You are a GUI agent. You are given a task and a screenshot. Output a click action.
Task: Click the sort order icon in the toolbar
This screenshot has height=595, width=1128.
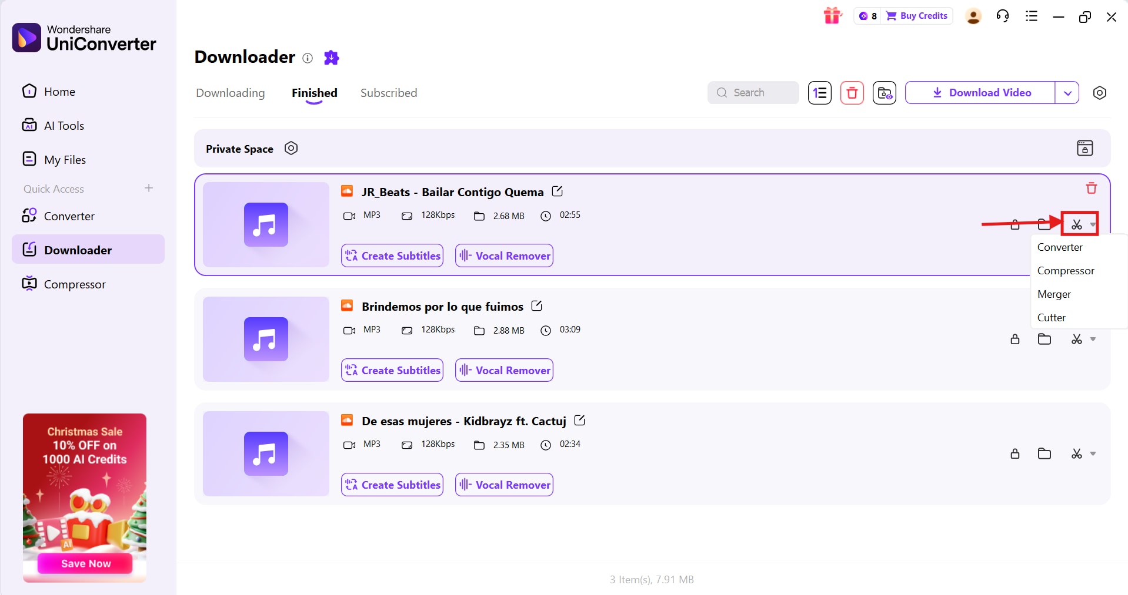(x=820, y=93)
